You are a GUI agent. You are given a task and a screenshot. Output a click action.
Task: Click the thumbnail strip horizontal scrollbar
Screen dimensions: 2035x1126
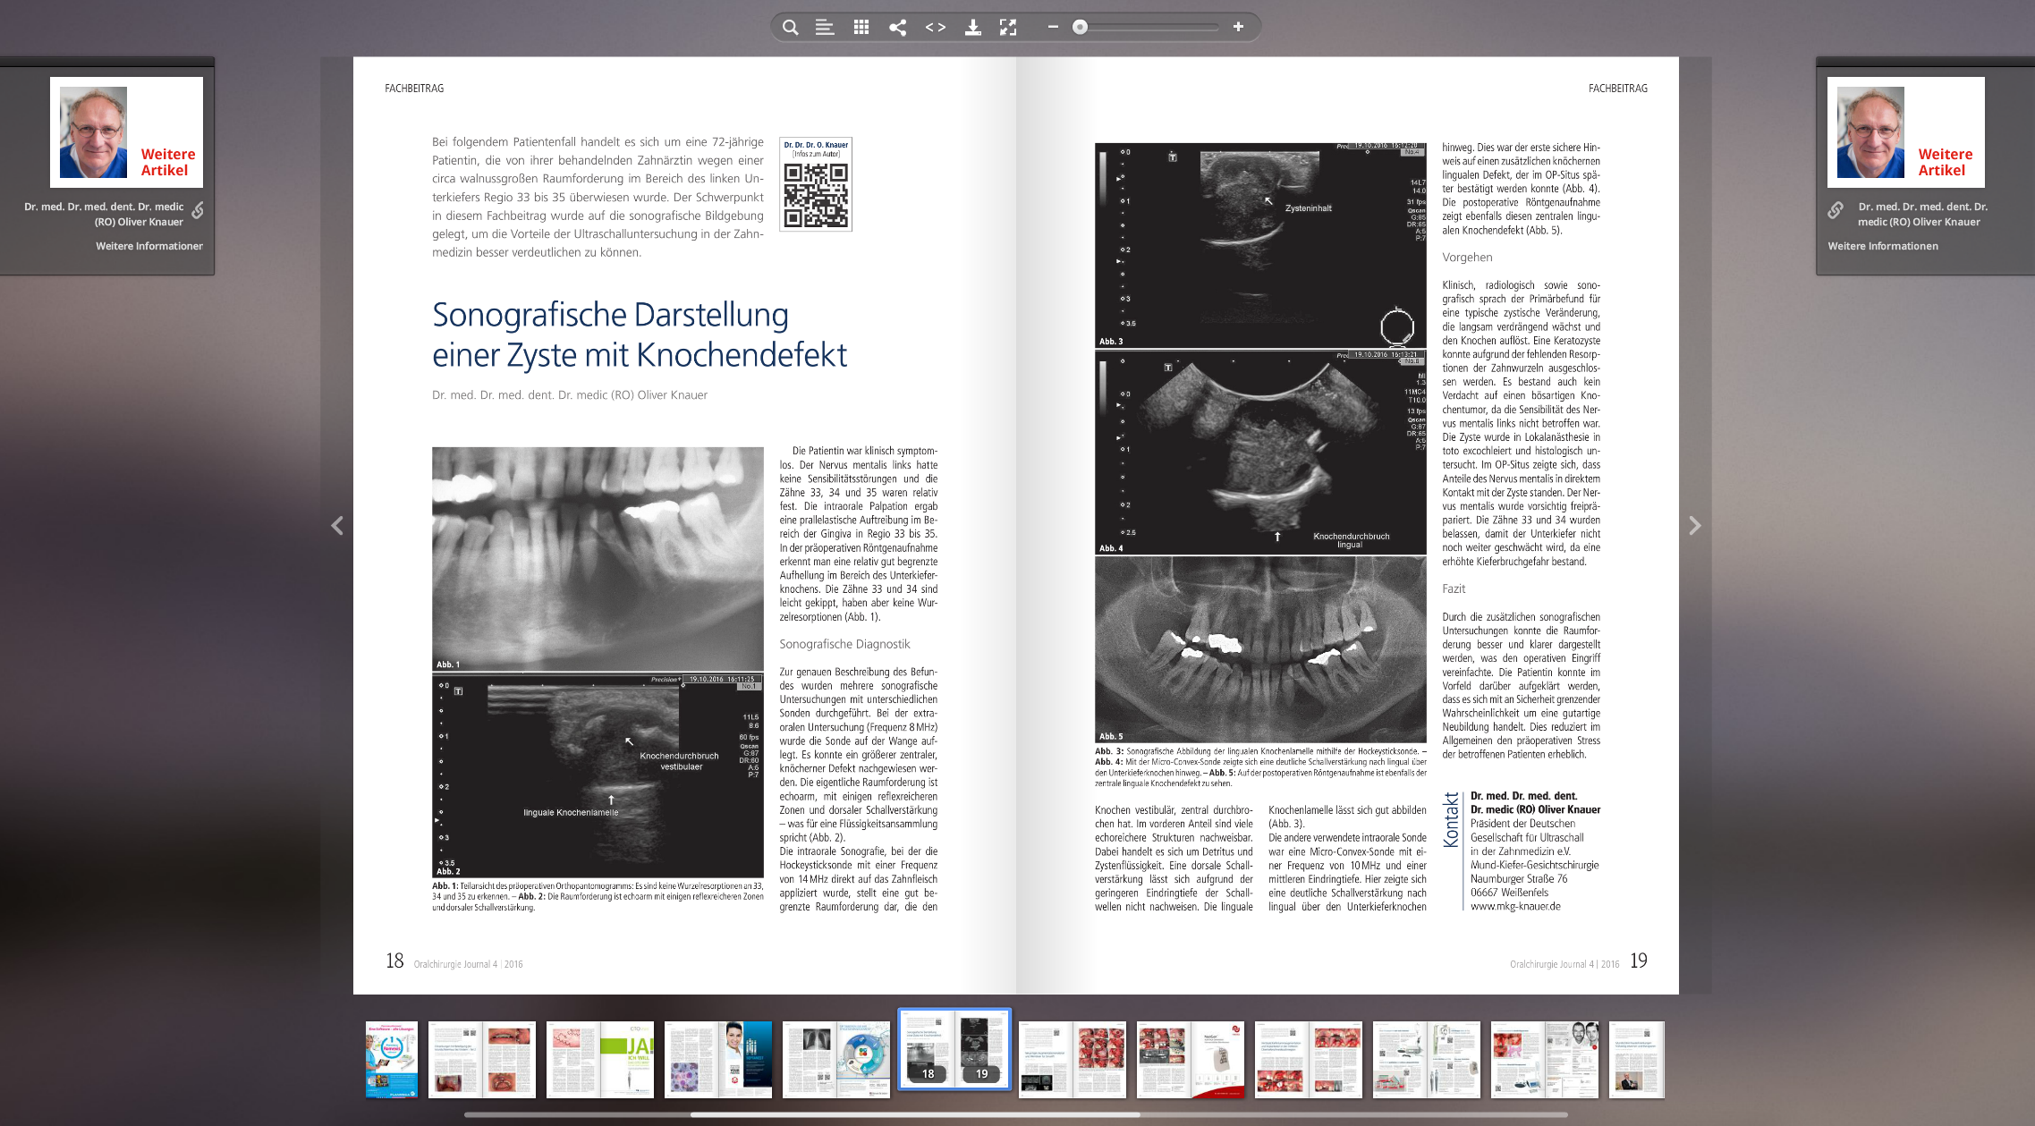tap(914, 1114)
